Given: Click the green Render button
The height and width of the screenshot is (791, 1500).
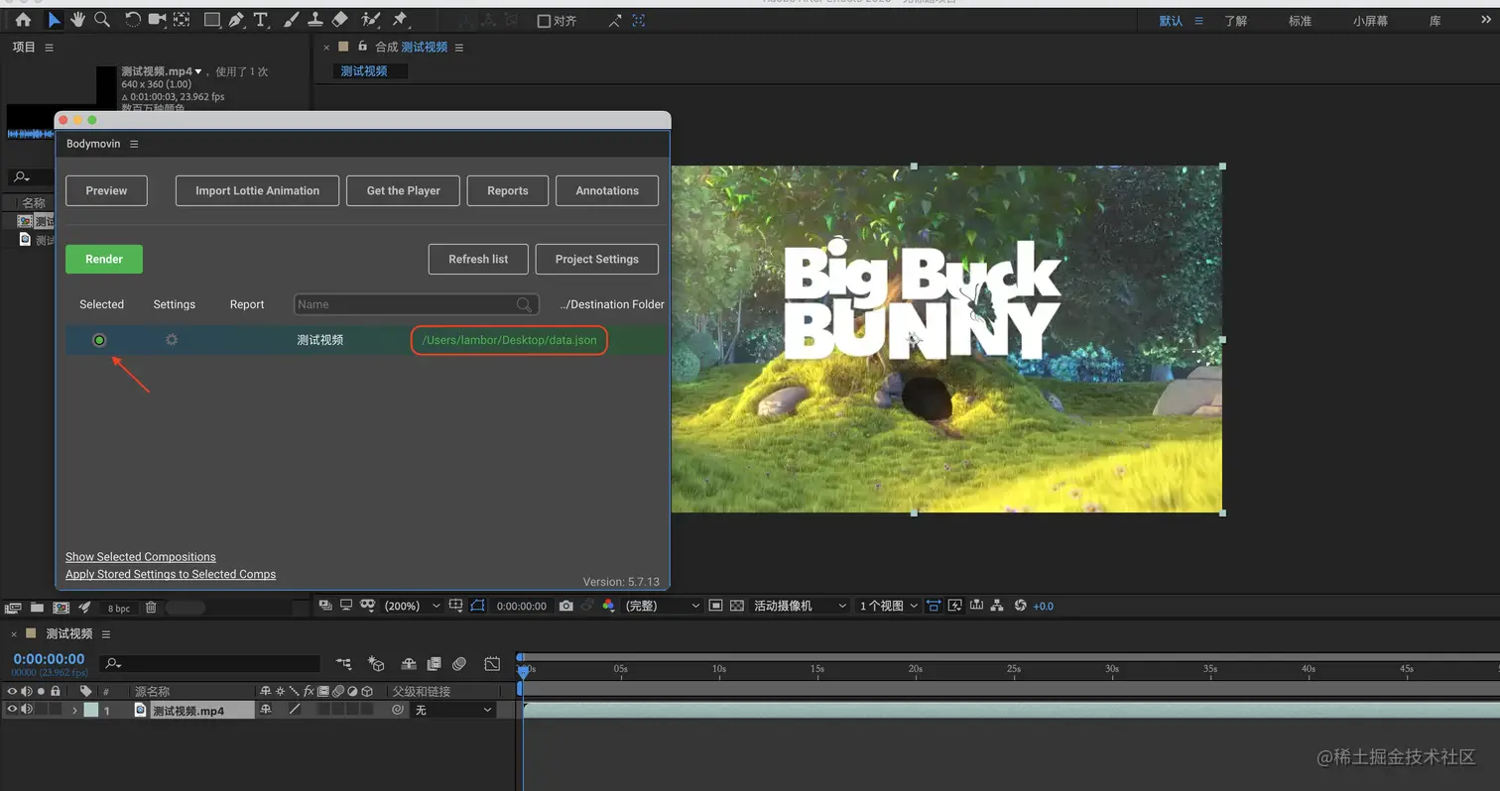Looking at the screenshot, I should coord(104,259).
